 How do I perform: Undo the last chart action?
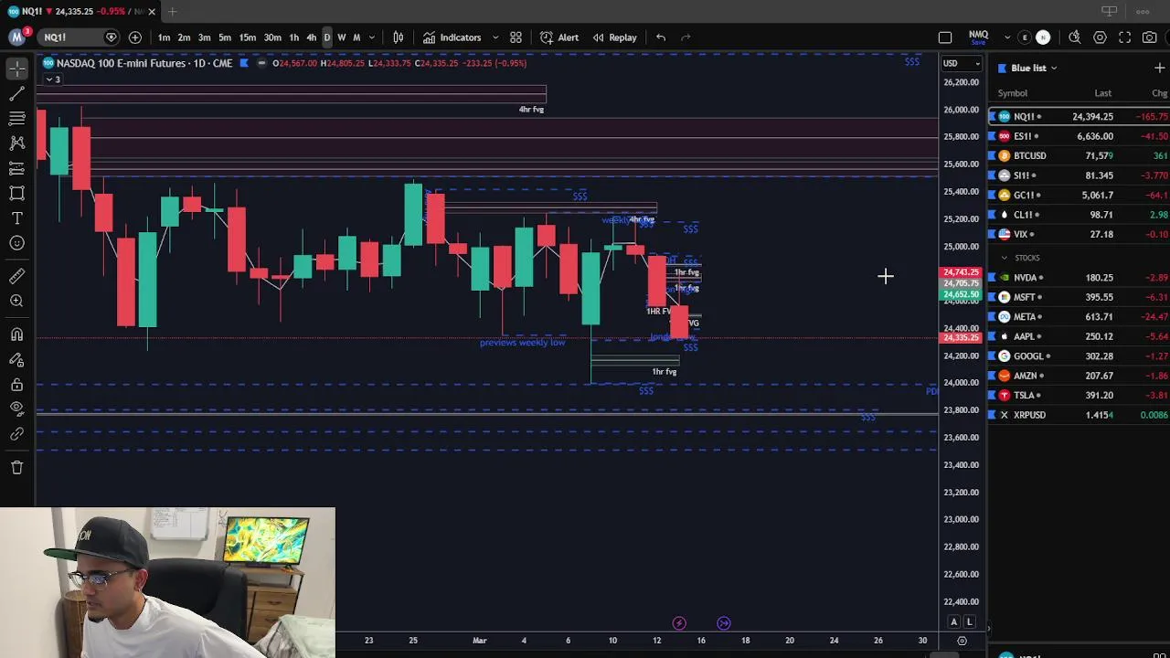click(661, 37)
